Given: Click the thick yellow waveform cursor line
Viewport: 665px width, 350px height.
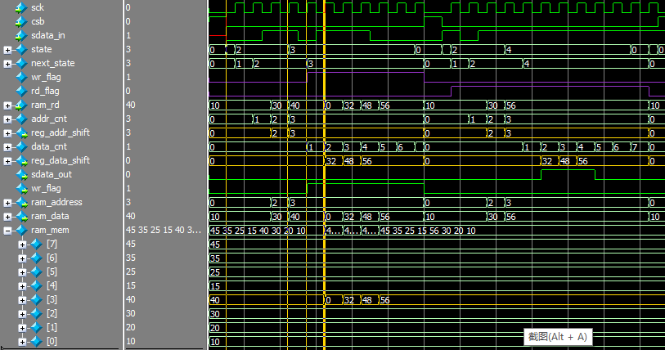Looking at the screenshot, I should (325, 175).
